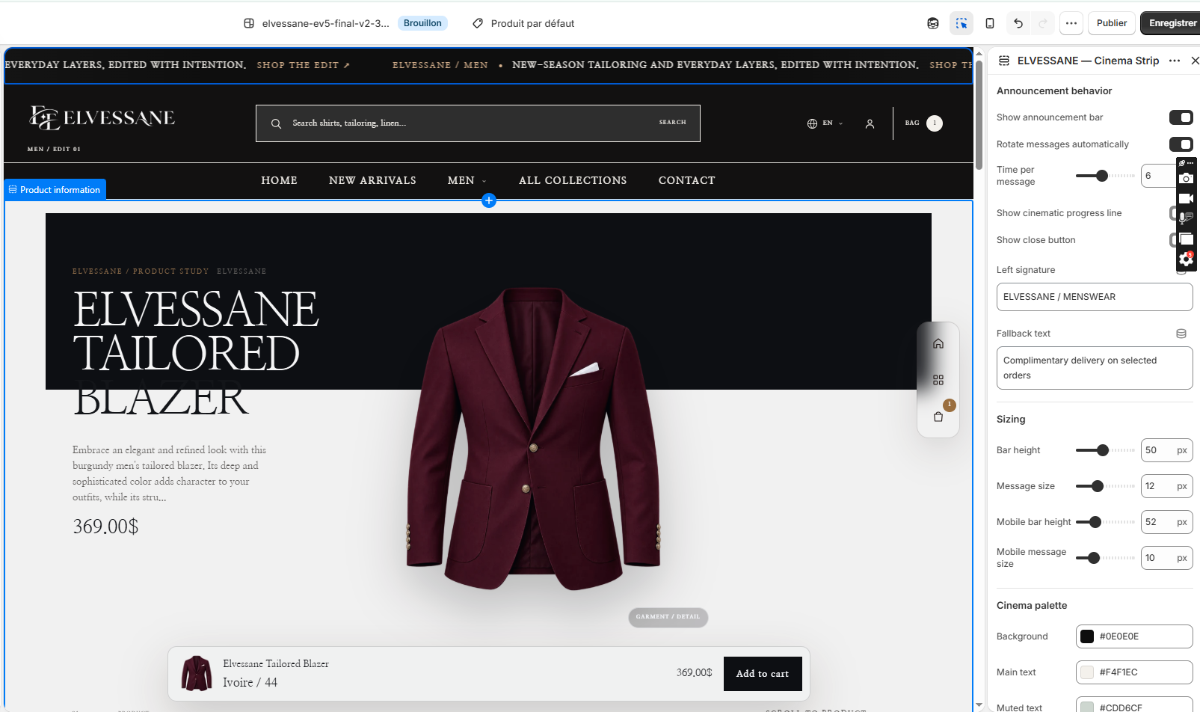Click the Elvessane logo in store header
Viewport: 1200px width, 712px height.
(x=102, y=118)
